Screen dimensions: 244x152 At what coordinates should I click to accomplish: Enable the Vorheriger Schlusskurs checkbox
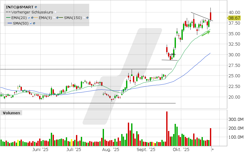point(55,12)
